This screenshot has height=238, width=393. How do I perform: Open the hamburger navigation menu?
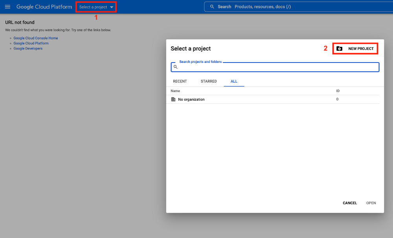click(7, 7)
